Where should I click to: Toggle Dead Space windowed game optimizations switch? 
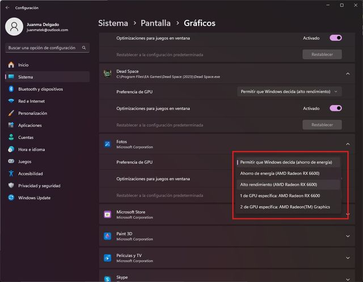(x=336, y=108)
